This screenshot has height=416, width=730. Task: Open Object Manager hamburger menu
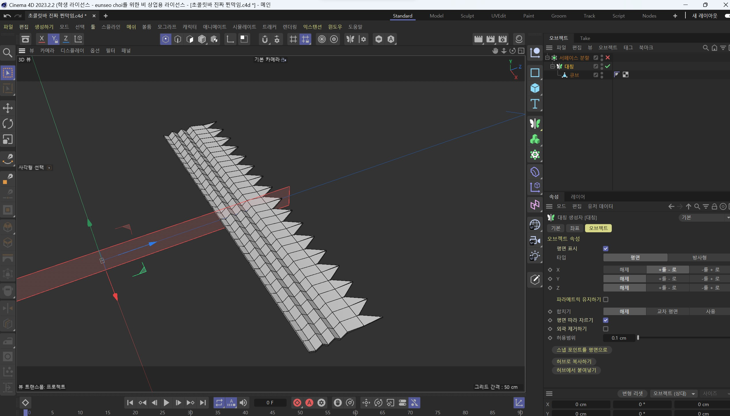[549, 48]
